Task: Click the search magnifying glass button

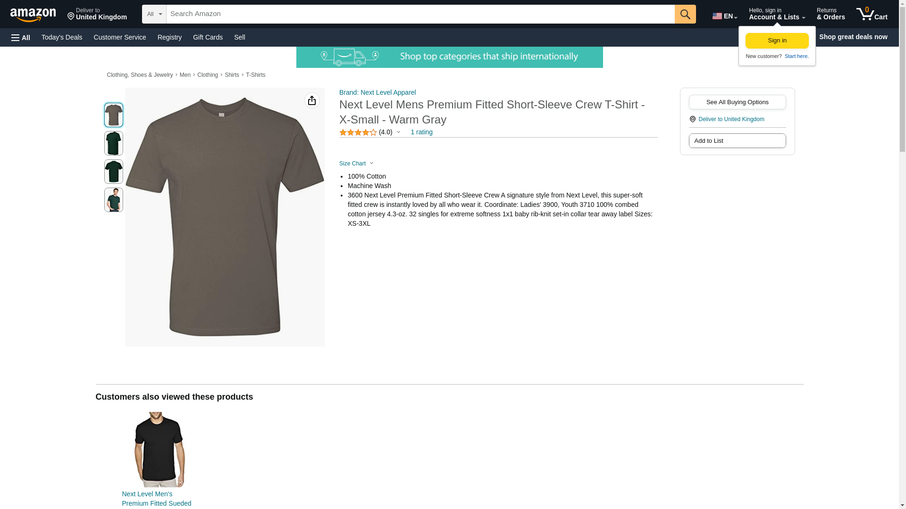Action: 685,14
